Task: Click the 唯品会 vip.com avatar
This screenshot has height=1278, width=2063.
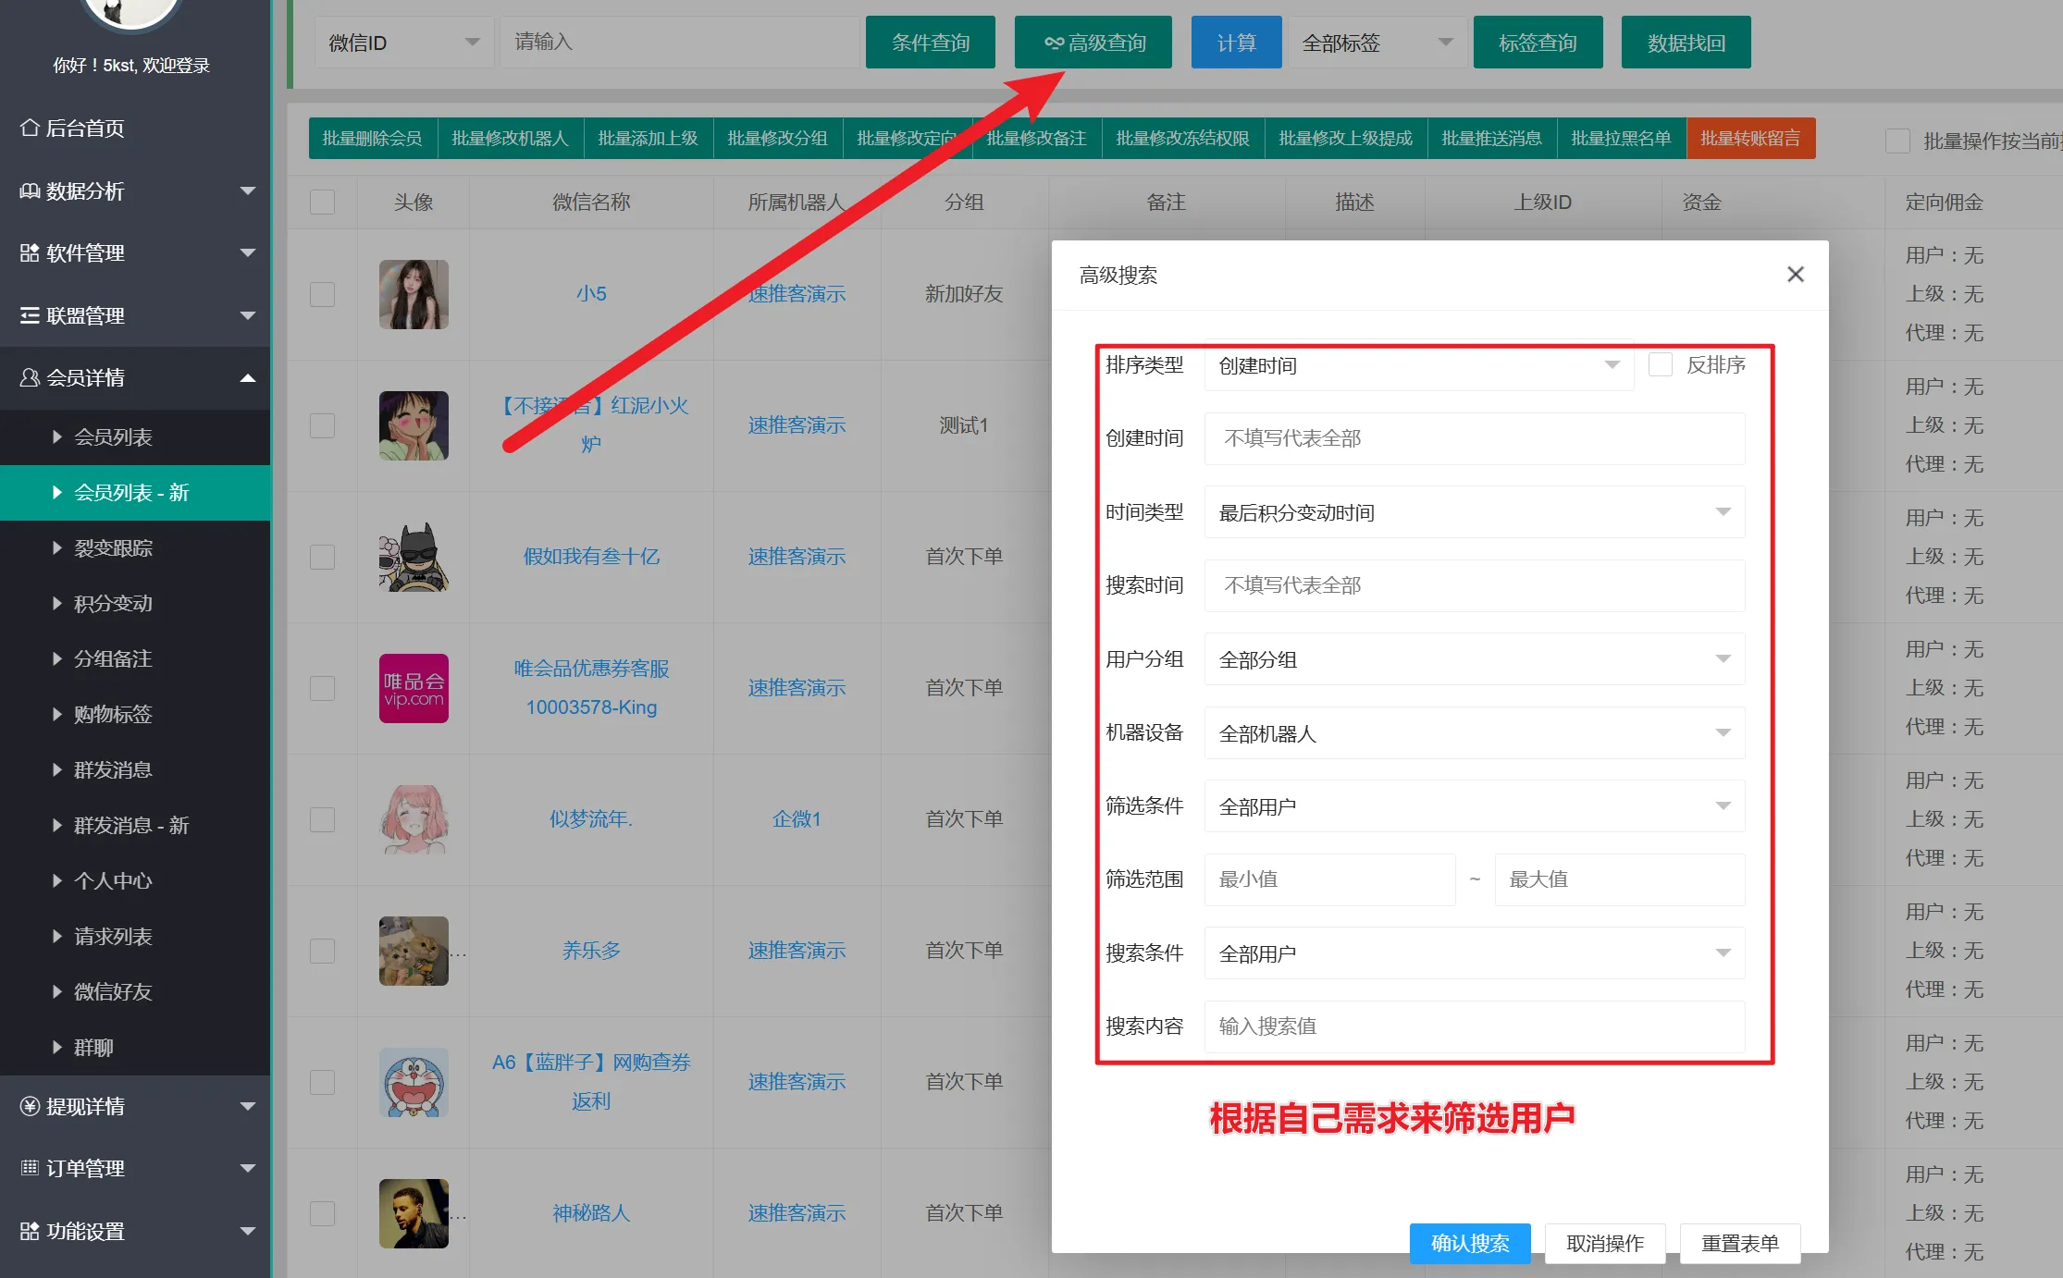Action: [414, 689]
